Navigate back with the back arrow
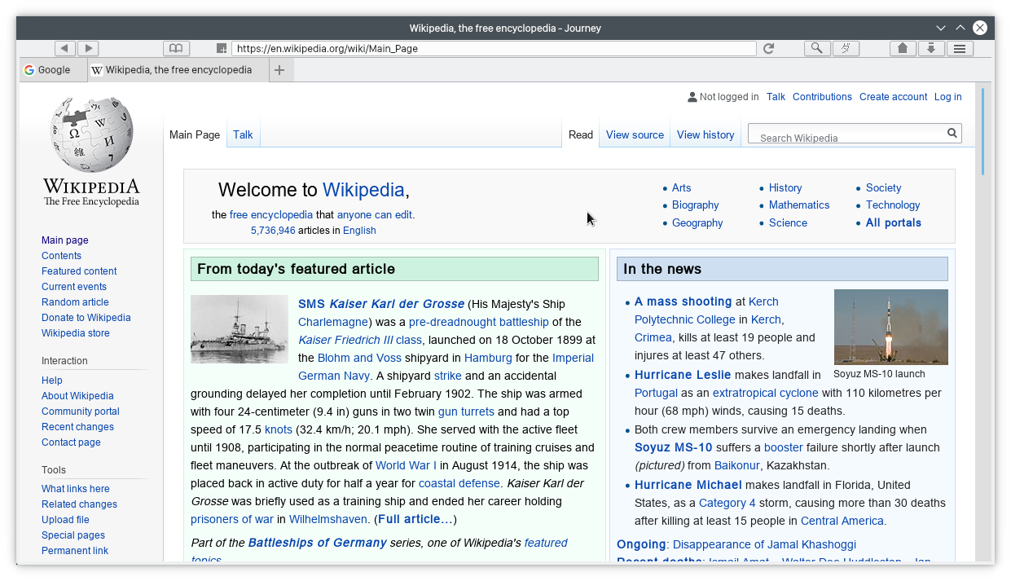Screen dimensions: 1011x581 [x=64, y=47]
